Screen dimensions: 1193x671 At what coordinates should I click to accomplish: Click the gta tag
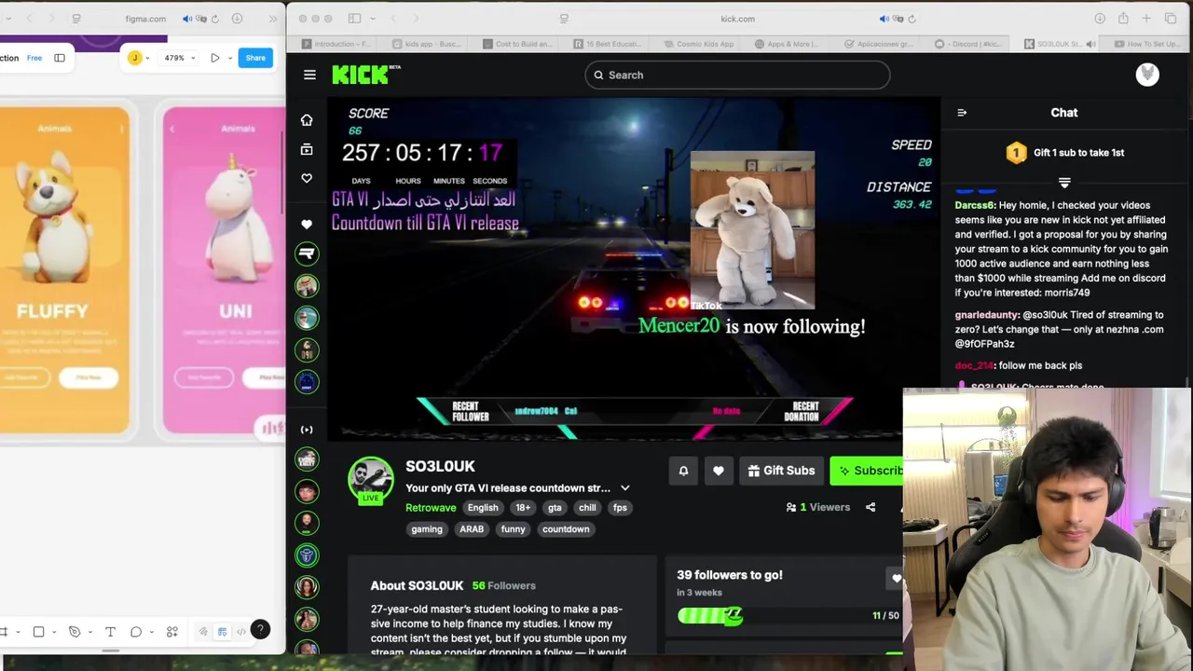(x=555, y=508)
